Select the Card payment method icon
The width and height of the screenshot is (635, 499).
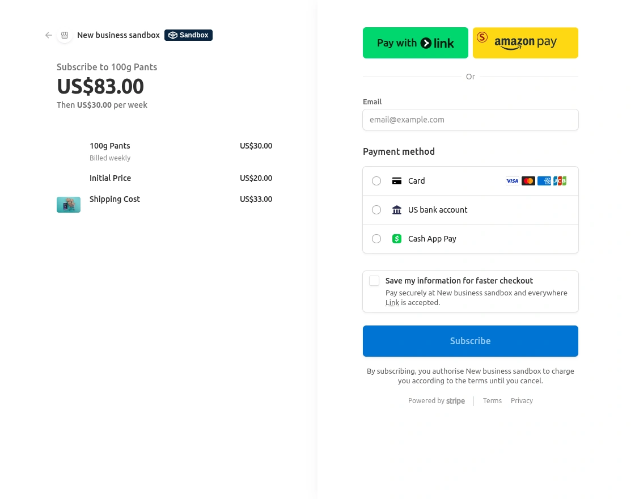click(397, 180)
